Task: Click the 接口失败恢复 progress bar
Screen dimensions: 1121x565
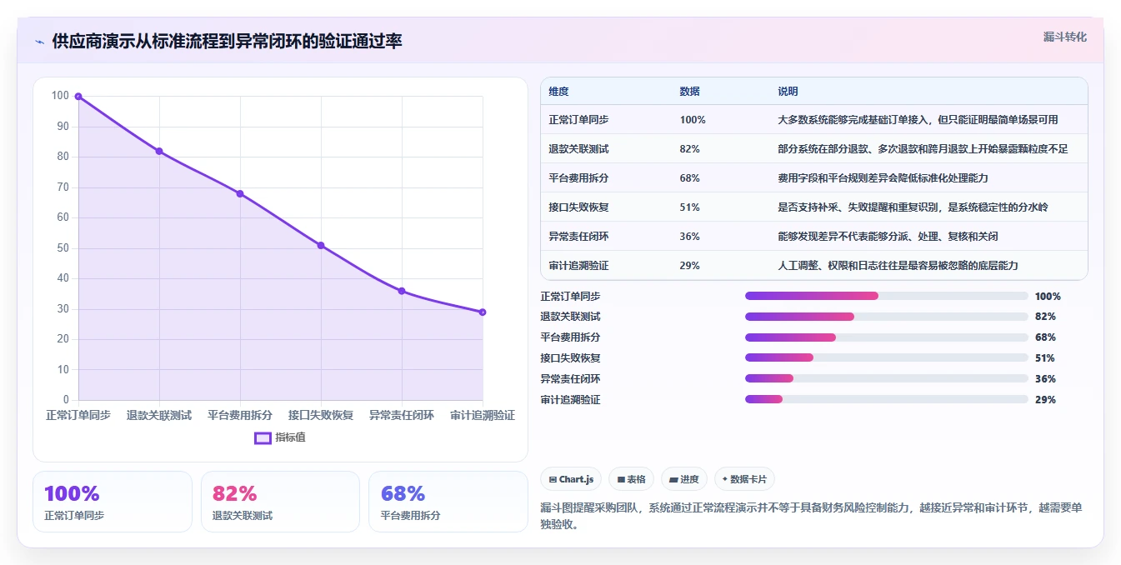Action: (x=887, y=358)
